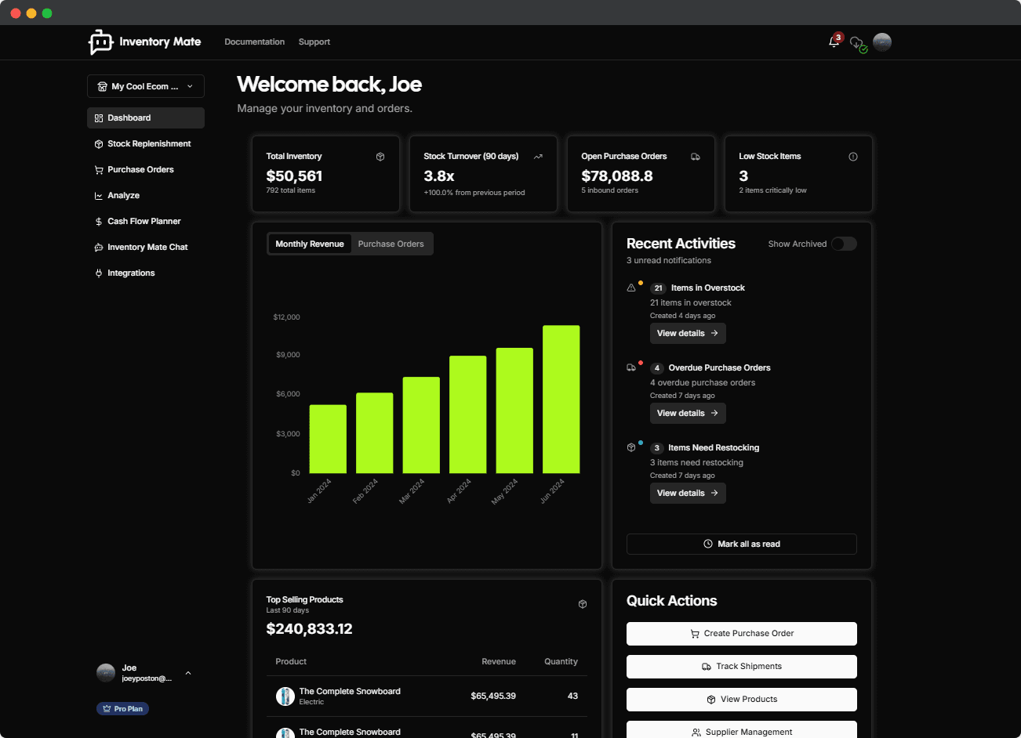The width and height of the screenshot is (1021, 738).
Task: Open Analyze in the sidebar
Action: tap(146, 195)
